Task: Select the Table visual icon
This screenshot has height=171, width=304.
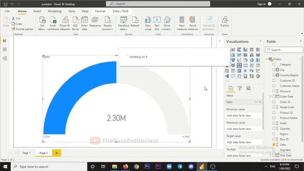Action: (x=233, y=71)
